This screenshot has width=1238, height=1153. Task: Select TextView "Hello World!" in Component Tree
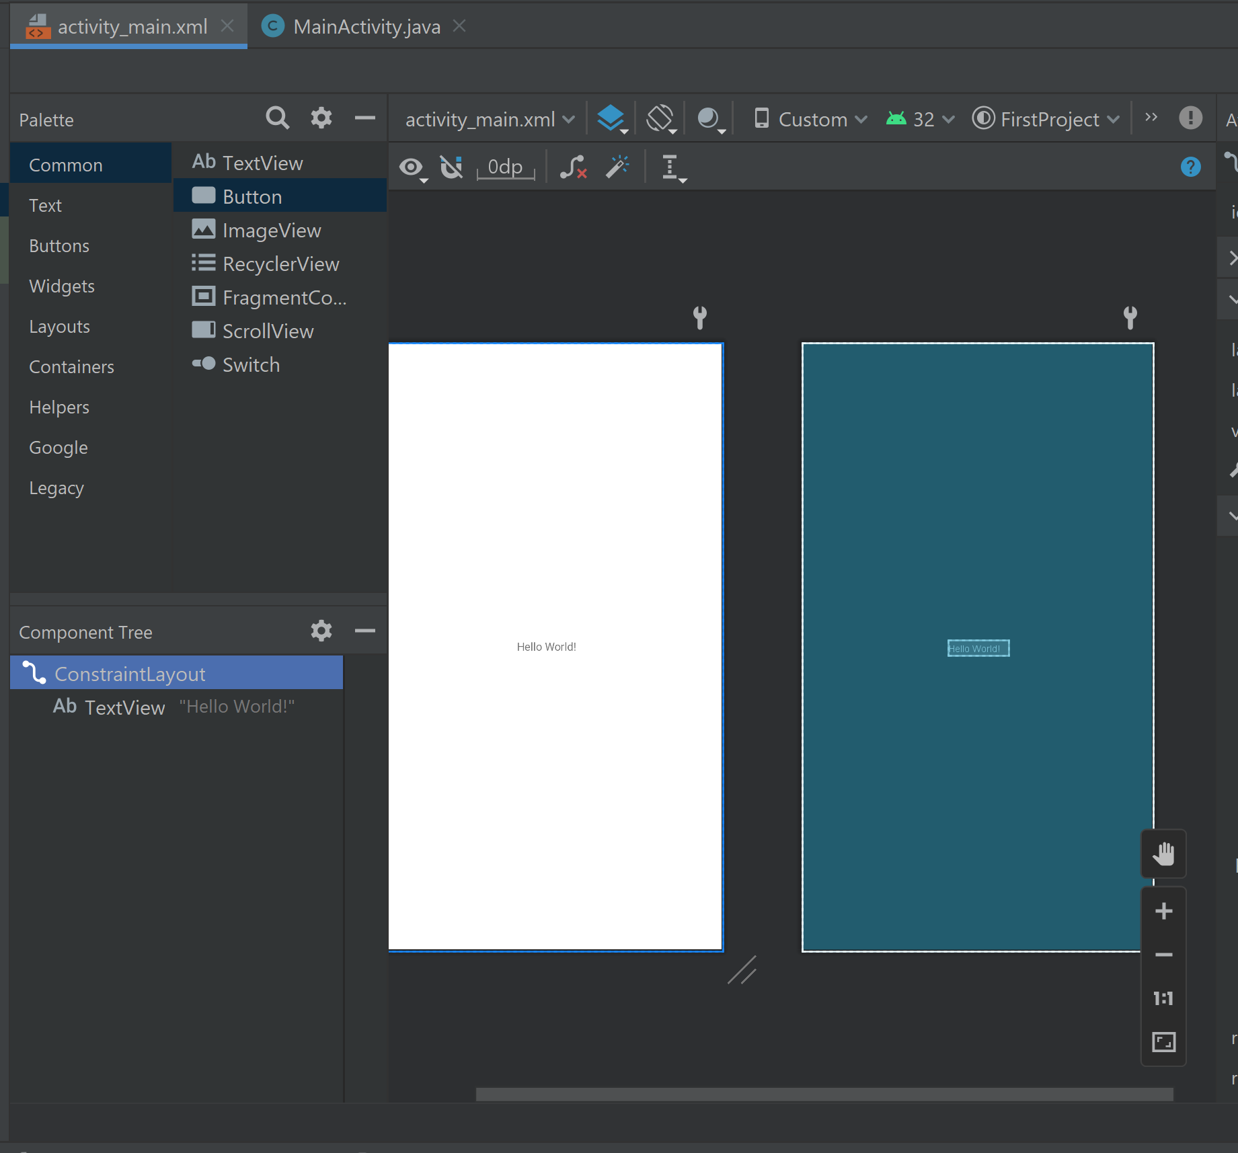[176, 707]
